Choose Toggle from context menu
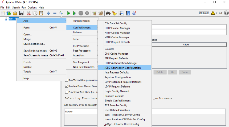This screenshot has width=229, height=127. (42, 72)
